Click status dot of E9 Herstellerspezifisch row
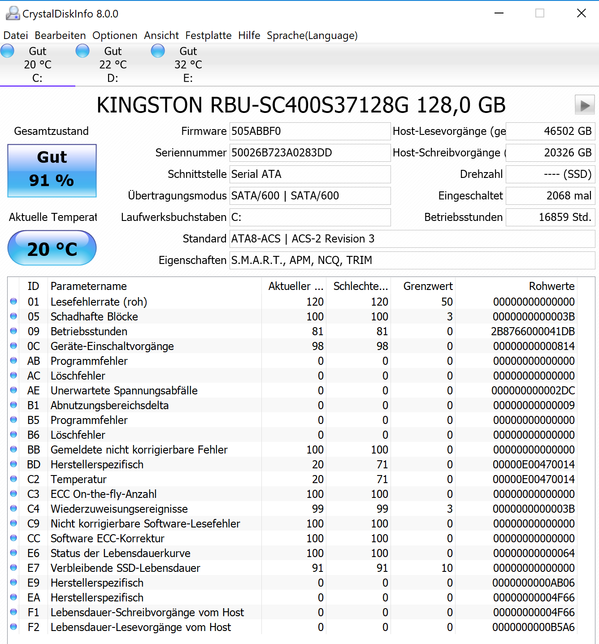 click(13, 582)
